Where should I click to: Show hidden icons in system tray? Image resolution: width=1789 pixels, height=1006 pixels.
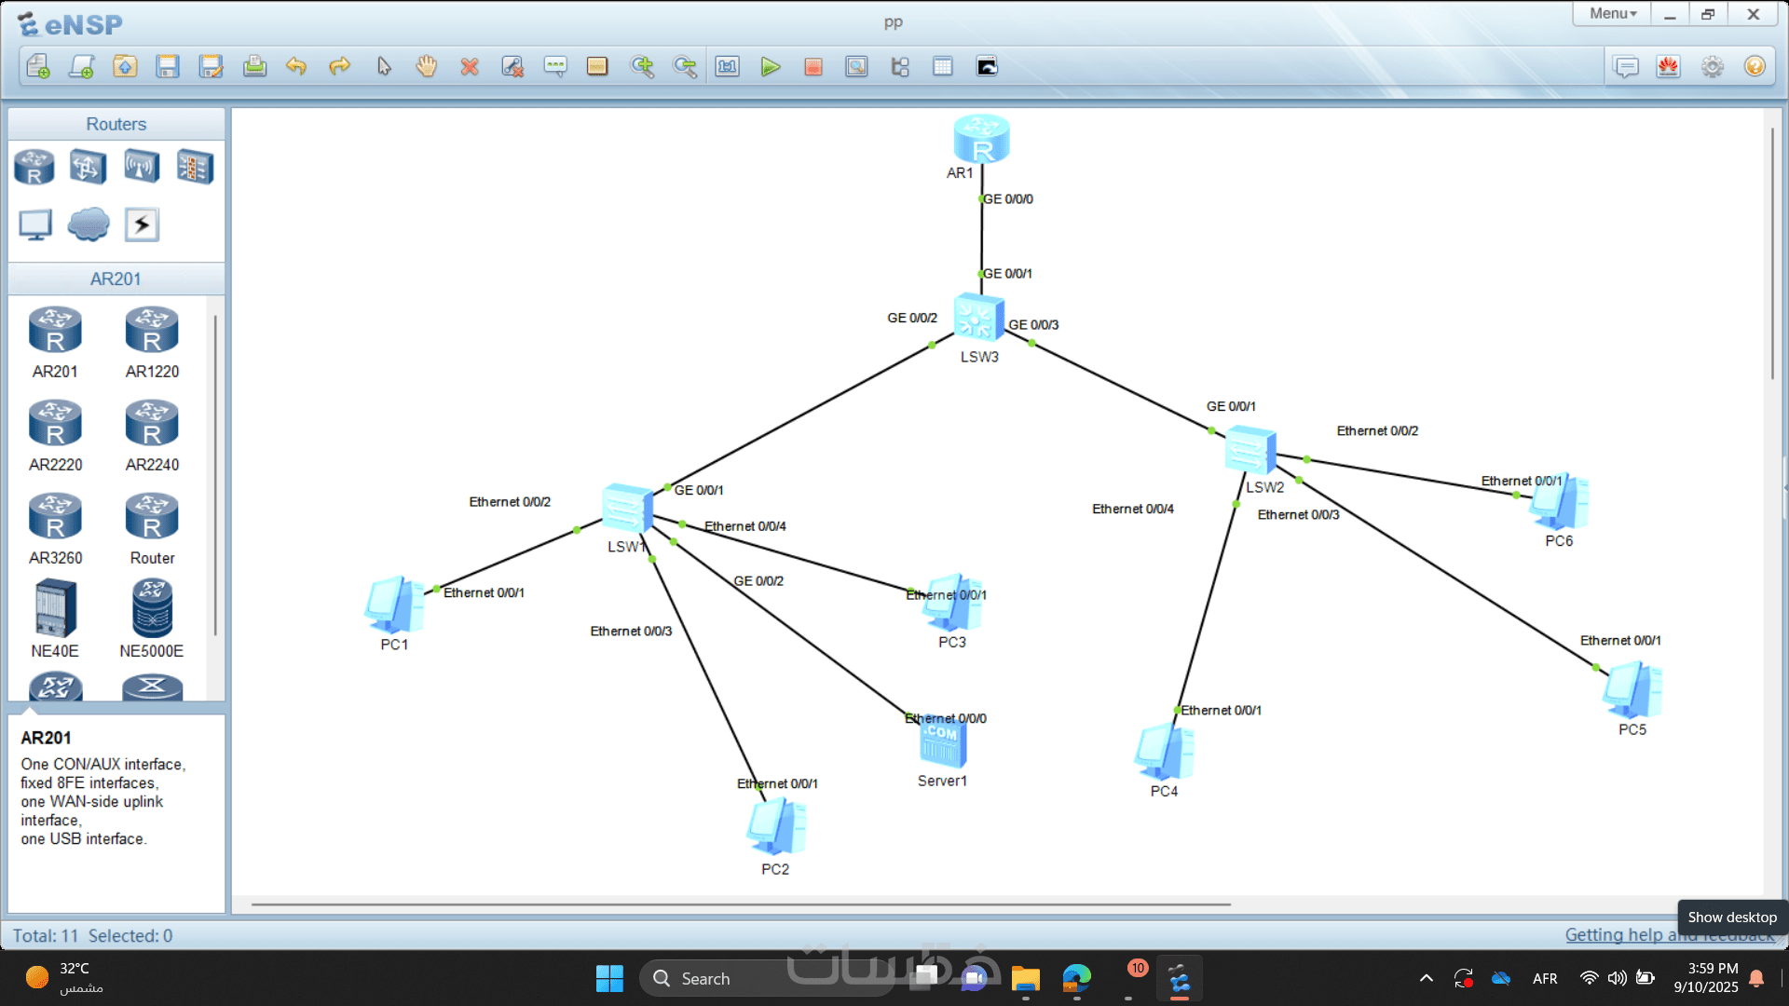click(x=1426, y=978)
